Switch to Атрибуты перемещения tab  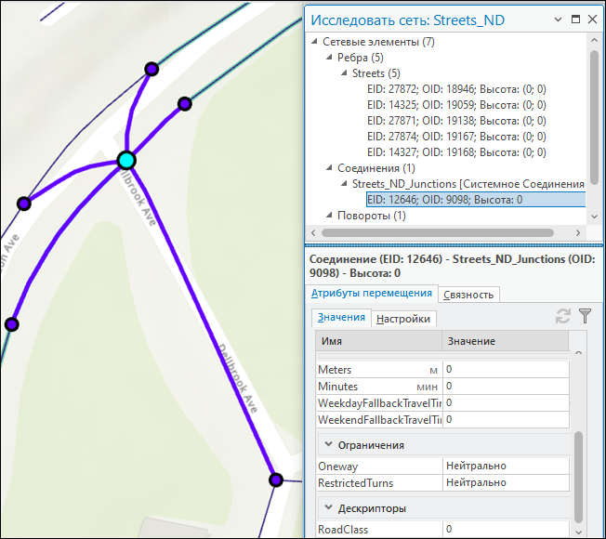[x=372, y=294]
